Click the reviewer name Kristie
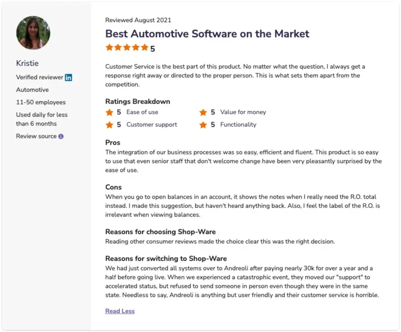 pos(27,63)
